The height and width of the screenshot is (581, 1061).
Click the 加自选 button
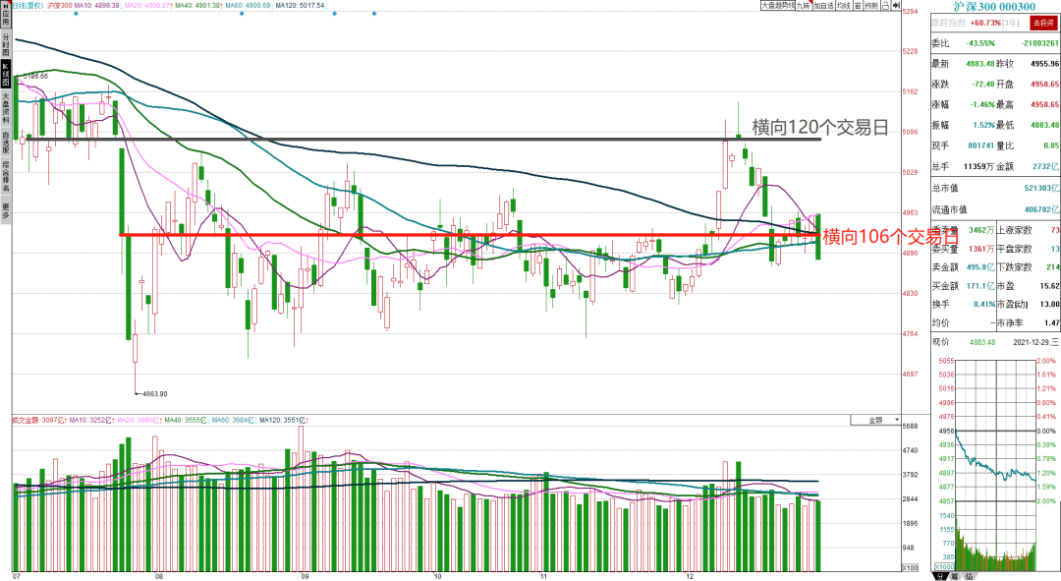pyautogui.click(x=823, y=6)
